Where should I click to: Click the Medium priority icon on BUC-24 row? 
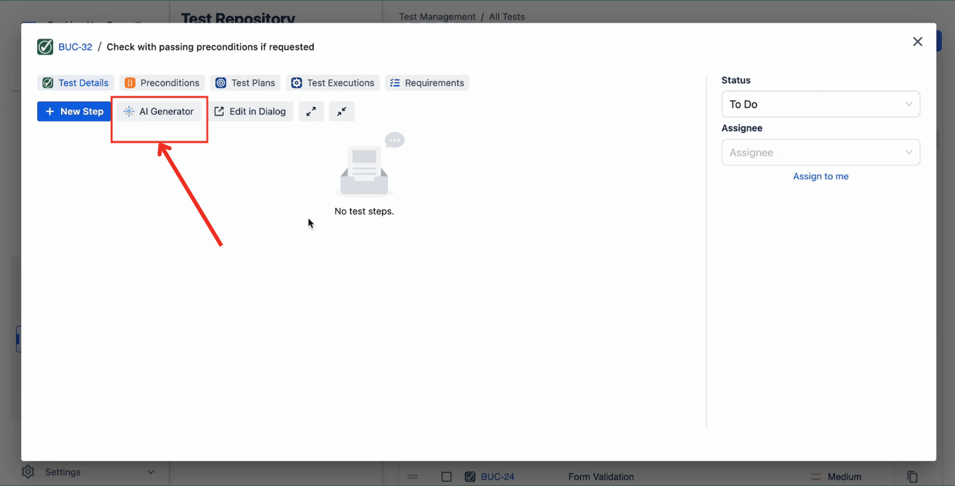[816, 477]
